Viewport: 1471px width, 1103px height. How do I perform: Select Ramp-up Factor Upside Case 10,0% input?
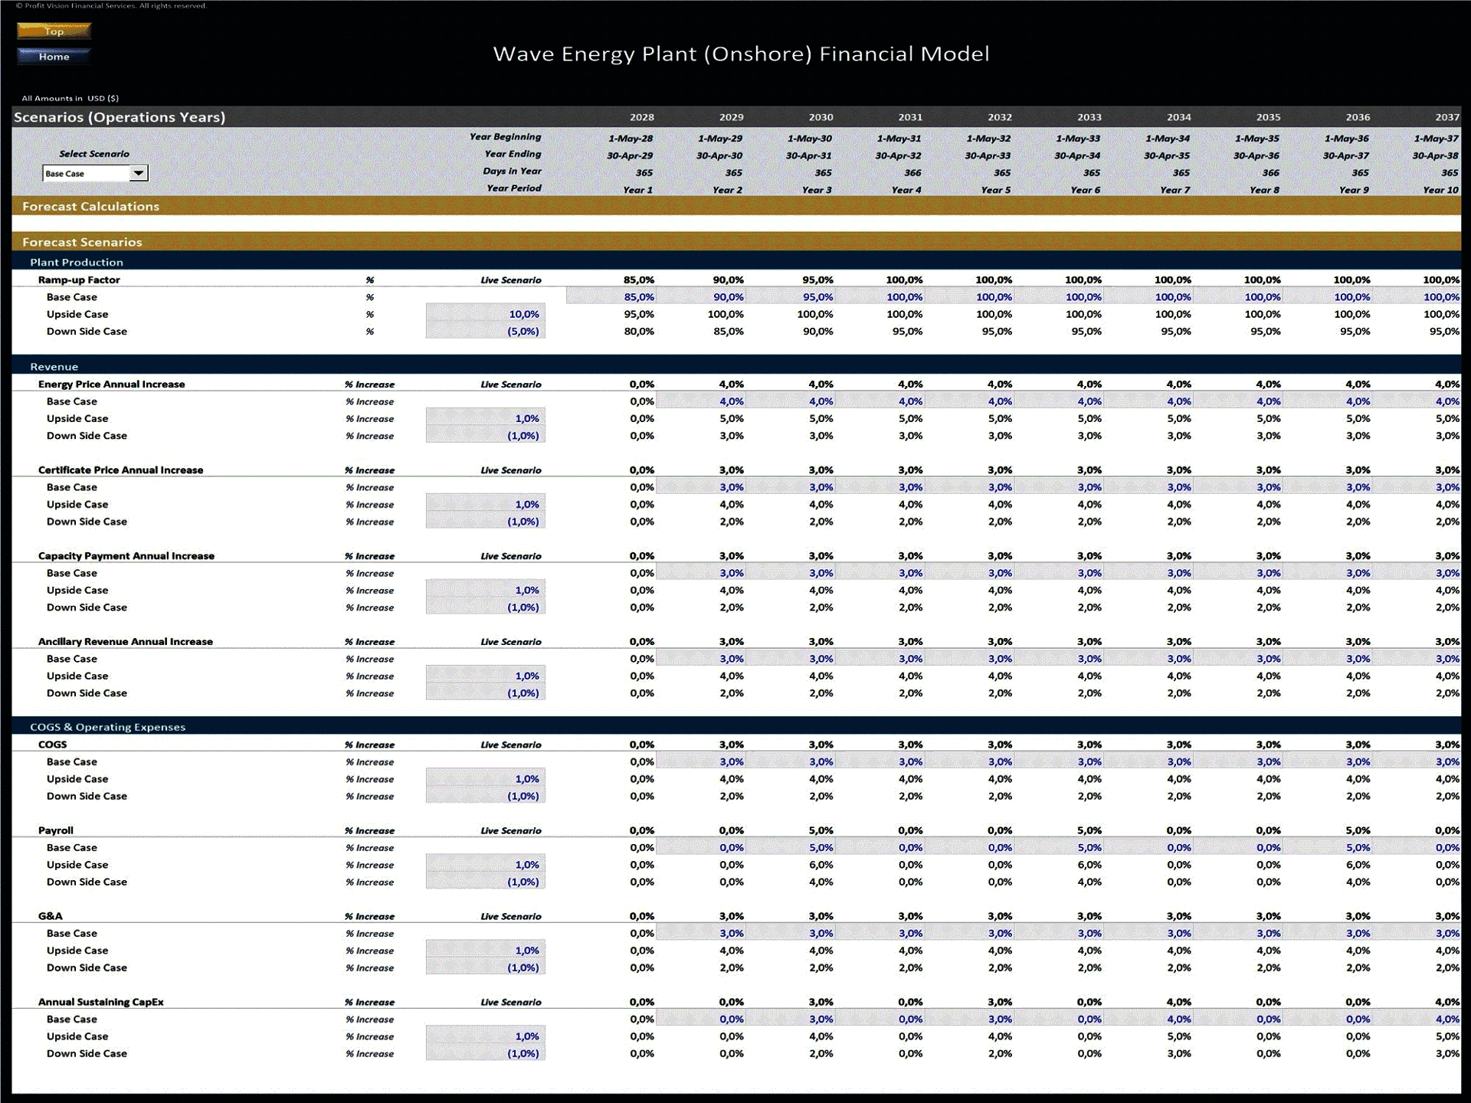point(486,314)
